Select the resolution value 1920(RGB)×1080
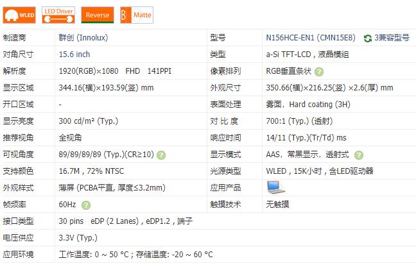This screenshot has width=416, height=263. (x=89, y=71)
